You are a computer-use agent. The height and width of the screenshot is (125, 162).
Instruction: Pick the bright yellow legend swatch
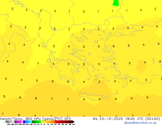[42, 122]
